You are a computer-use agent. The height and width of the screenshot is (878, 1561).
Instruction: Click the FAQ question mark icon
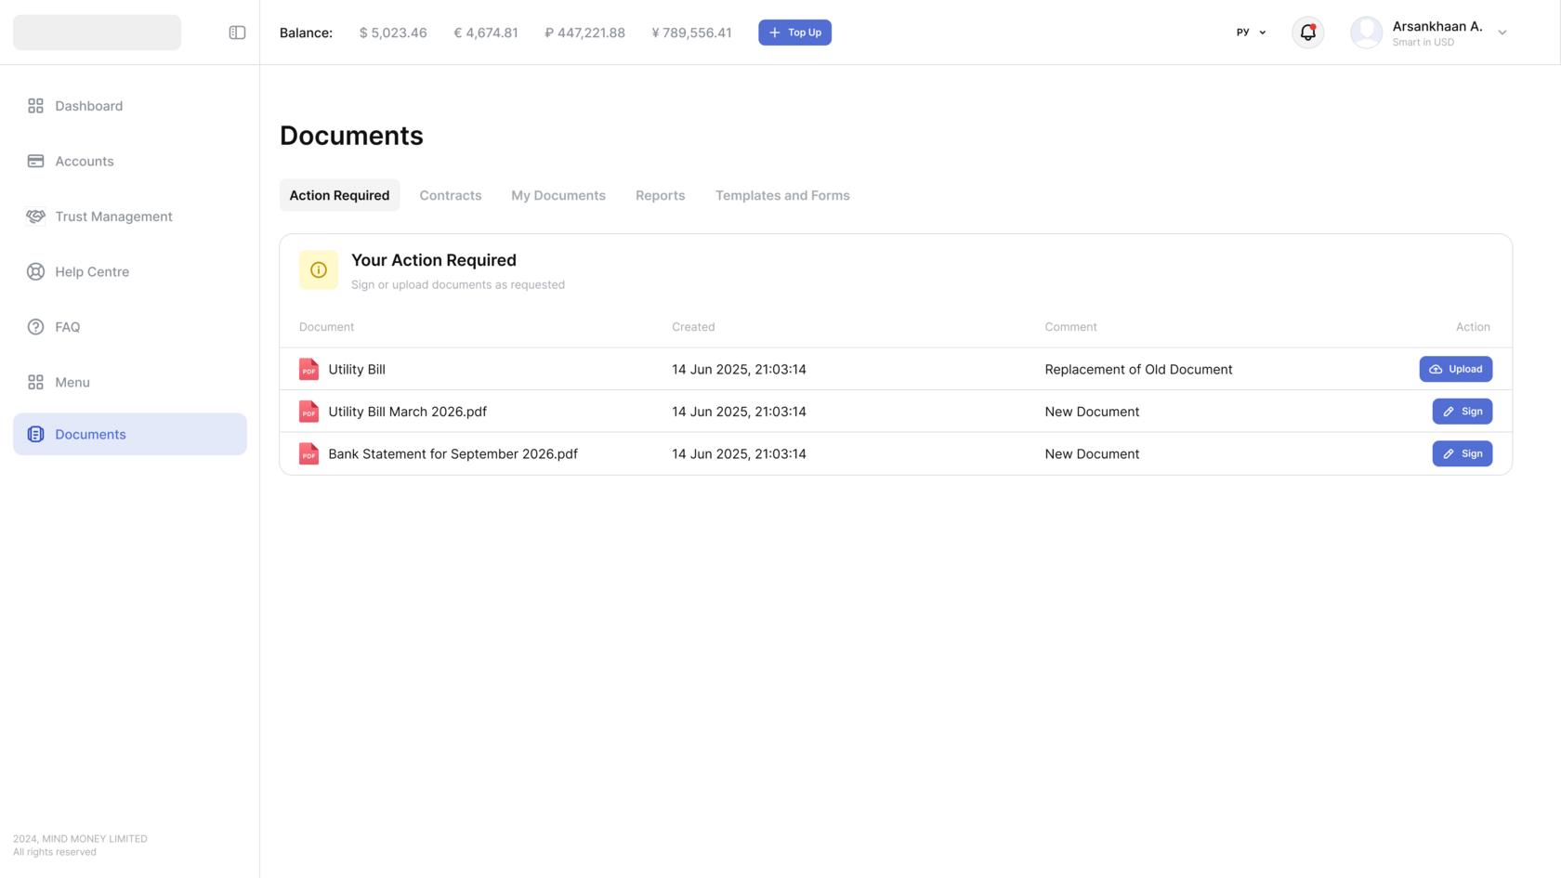pyautogui.click(x=35, y=327)
